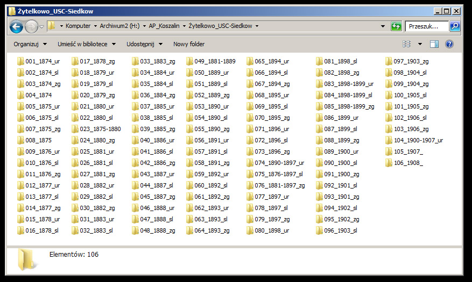Select folder 049_1881-1889
This screenshot has width=472, height=282.
tap(214, 61)
